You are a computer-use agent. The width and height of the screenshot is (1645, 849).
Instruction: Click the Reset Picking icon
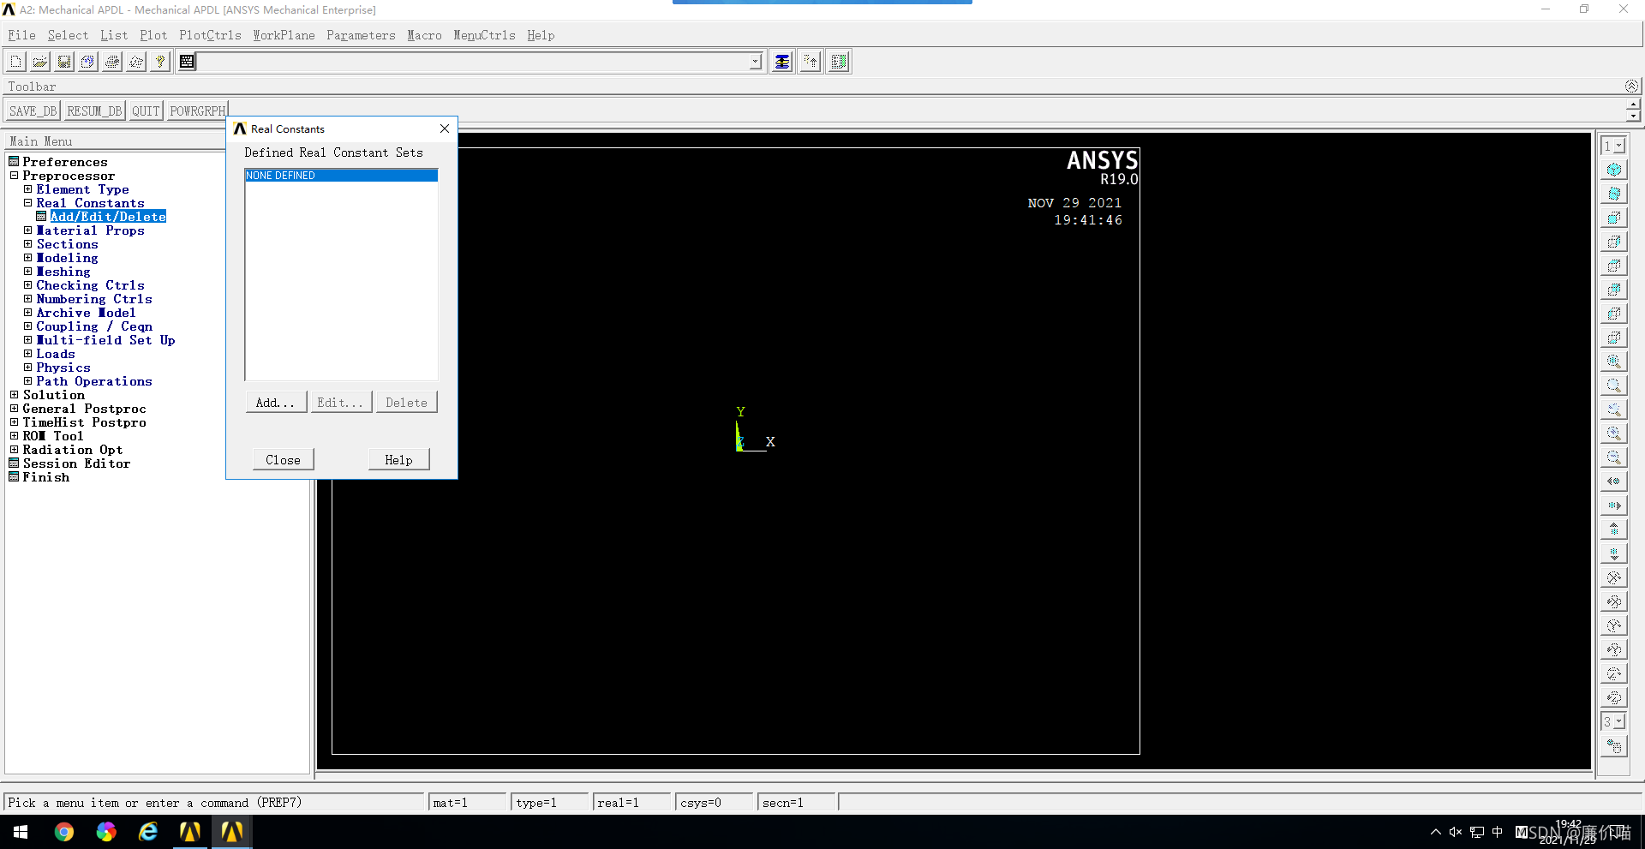pyautogui.click(x=811, y=62)
